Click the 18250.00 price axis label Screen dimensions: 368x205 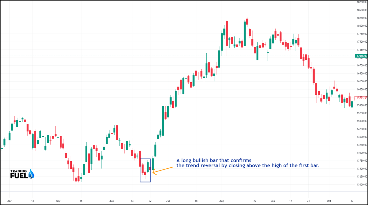362,18
